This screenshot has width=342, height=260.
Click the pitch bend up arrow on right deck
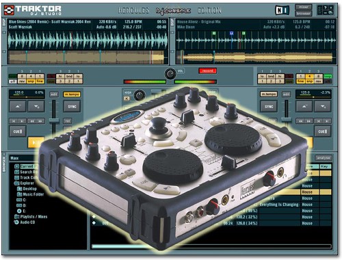pos(304,106)
